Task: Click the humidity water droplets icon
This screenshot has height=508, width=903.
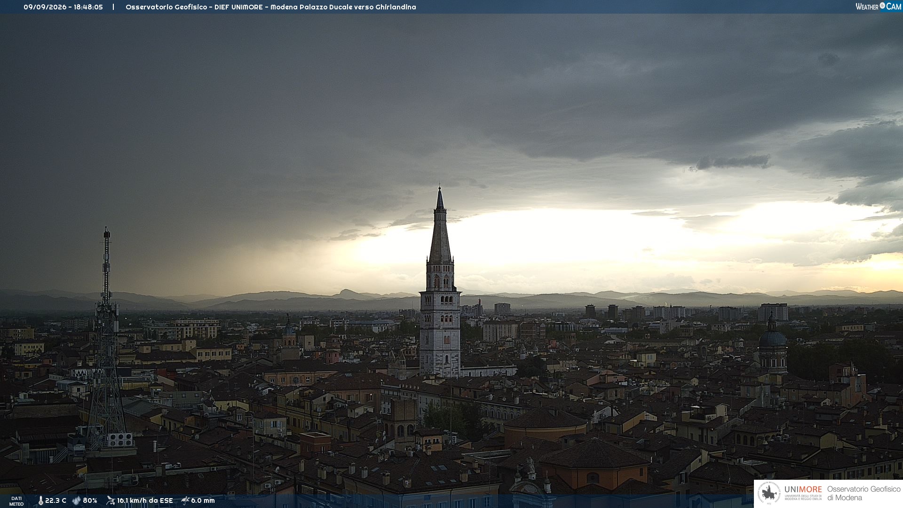Action: click(76, 501)
